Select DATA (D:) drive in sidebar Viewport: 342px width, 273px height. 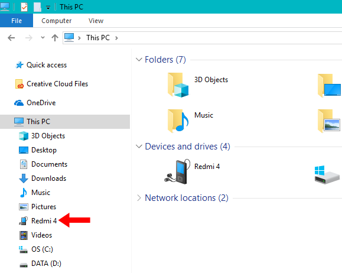40,264
